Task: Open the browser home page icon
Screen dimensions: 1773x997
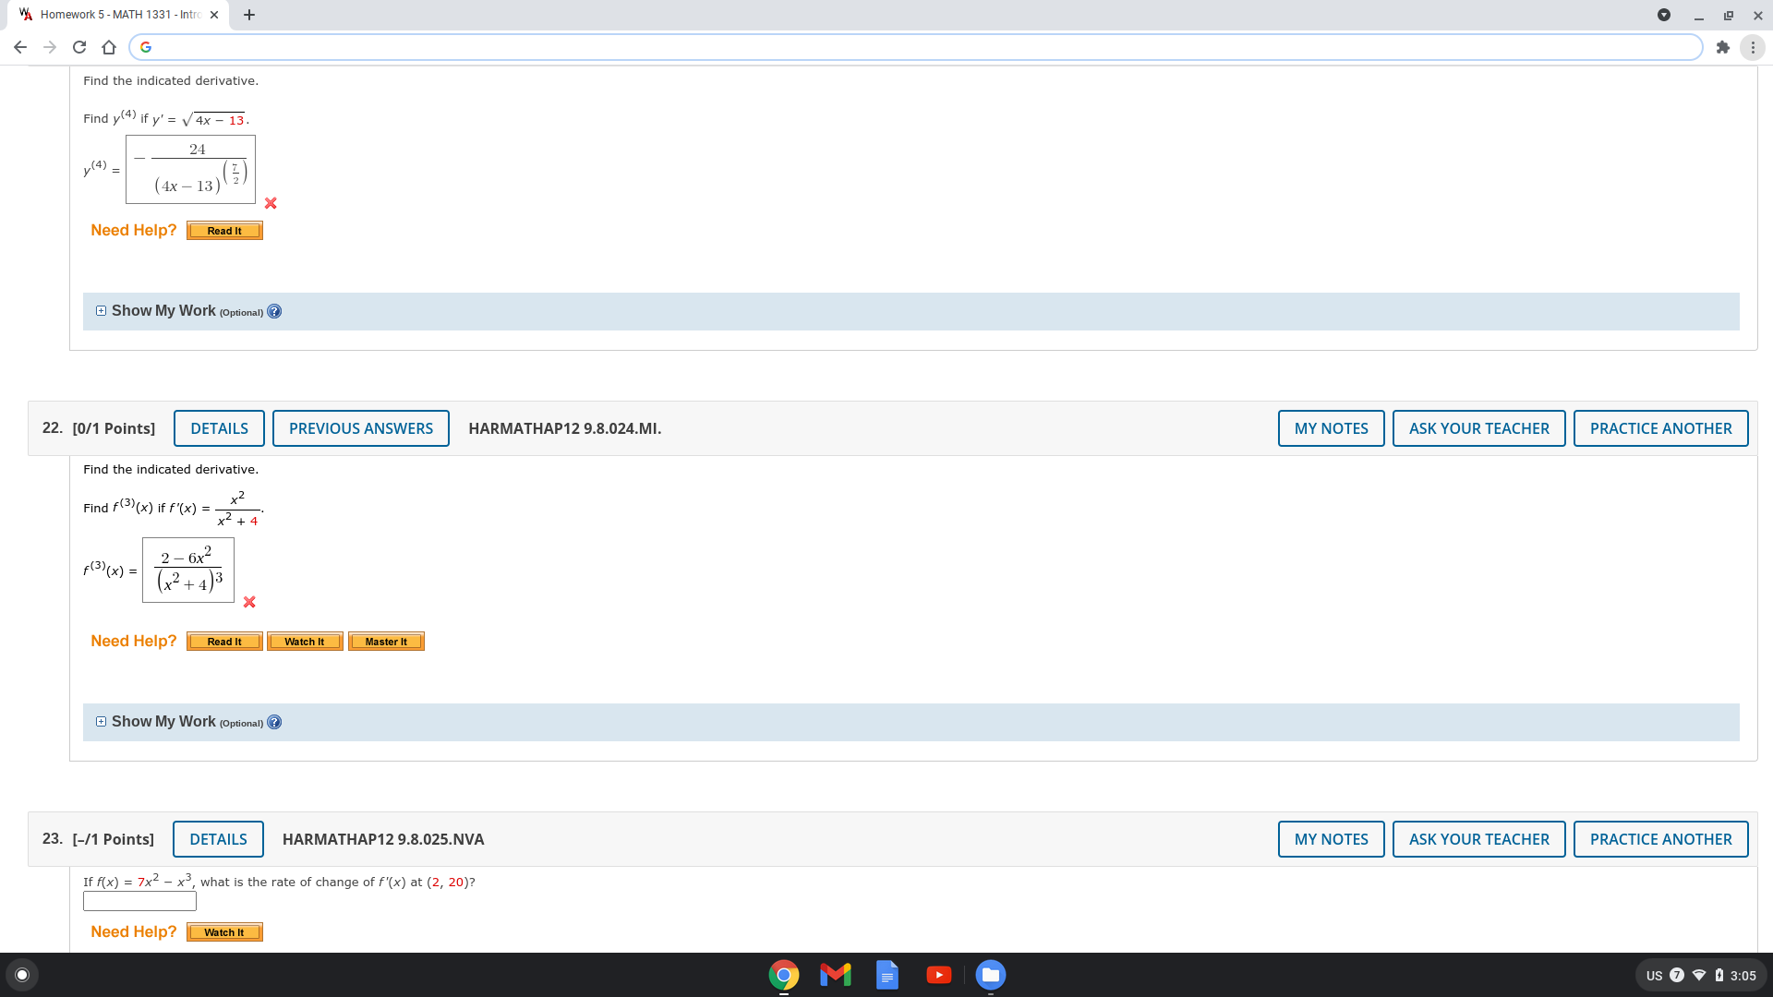Action: (108, 47)
